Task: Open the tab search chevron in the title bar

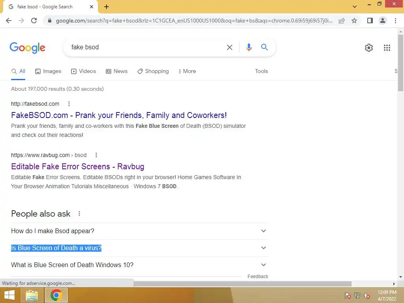Action: pos(355,7)
